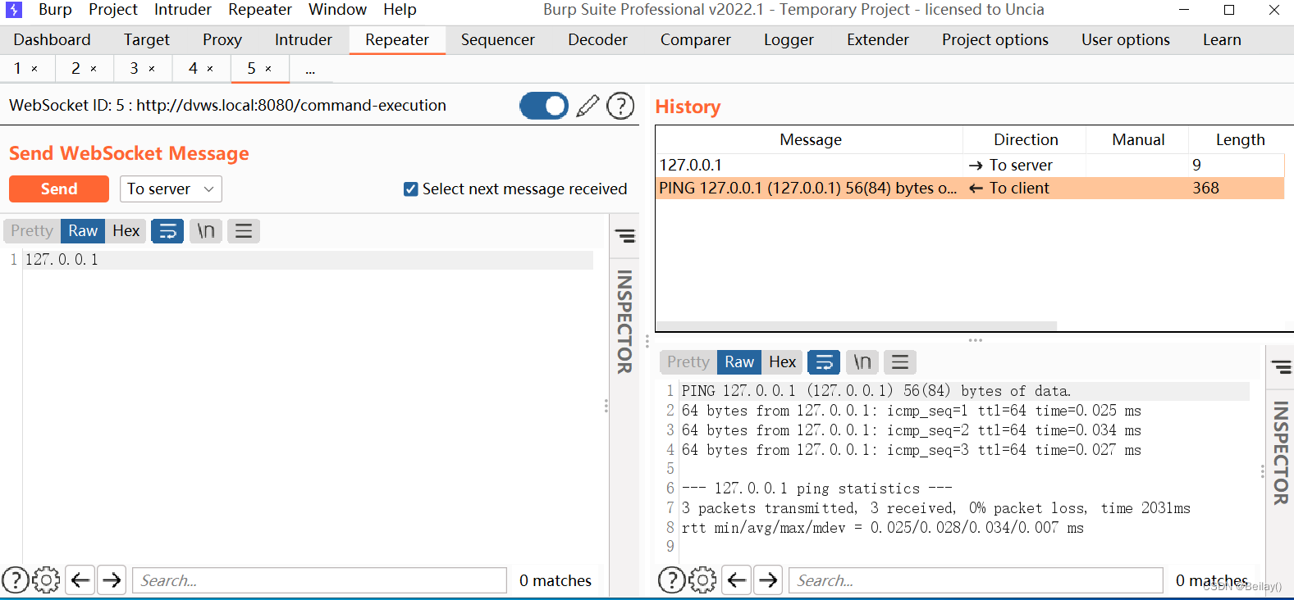Switch to the Comparer tab
1294x600 pixels.
pyautogui.click(x=696, y=40)
